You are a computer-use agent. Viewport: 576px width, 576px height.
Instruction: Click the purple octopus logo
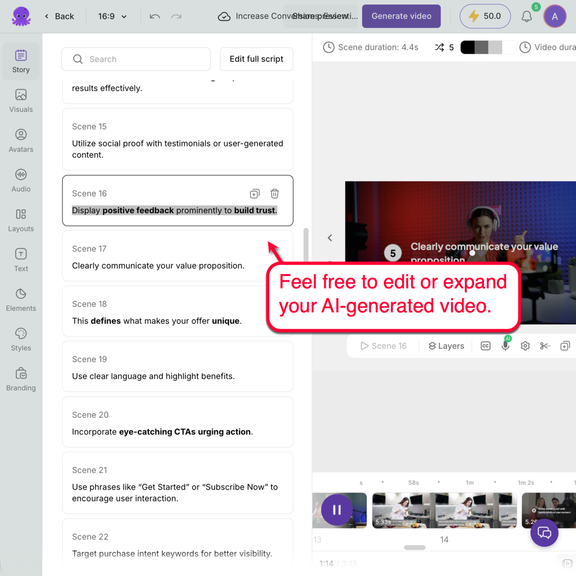[21, 16]
